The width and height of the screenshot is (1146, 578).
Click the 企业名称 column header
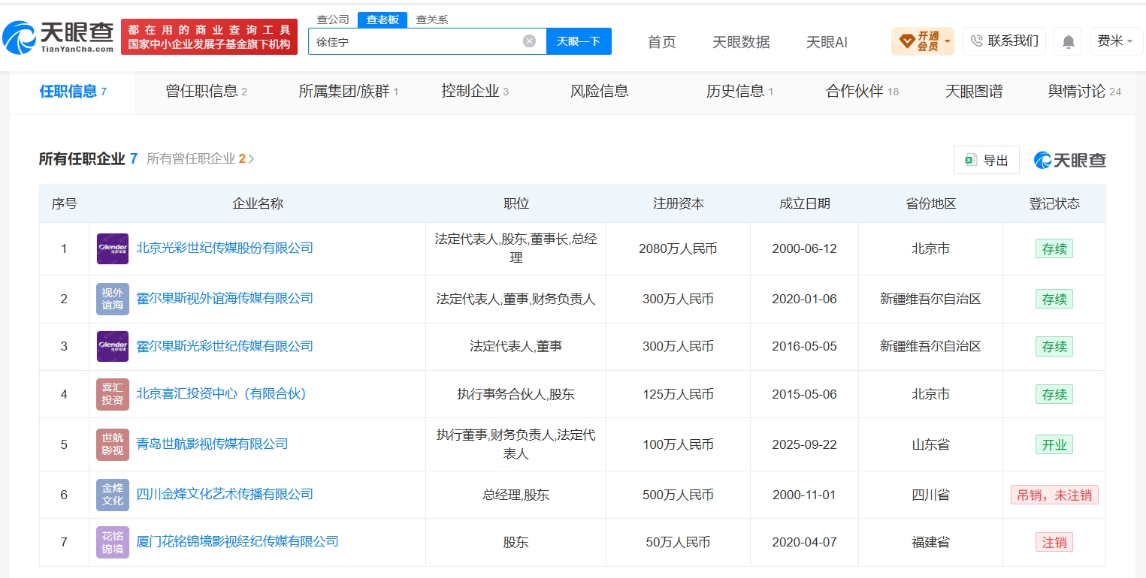point(258,203)
